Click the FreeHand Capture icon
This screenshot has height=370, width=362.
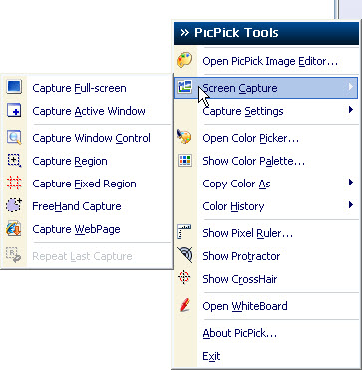click(x=14, y=205)
